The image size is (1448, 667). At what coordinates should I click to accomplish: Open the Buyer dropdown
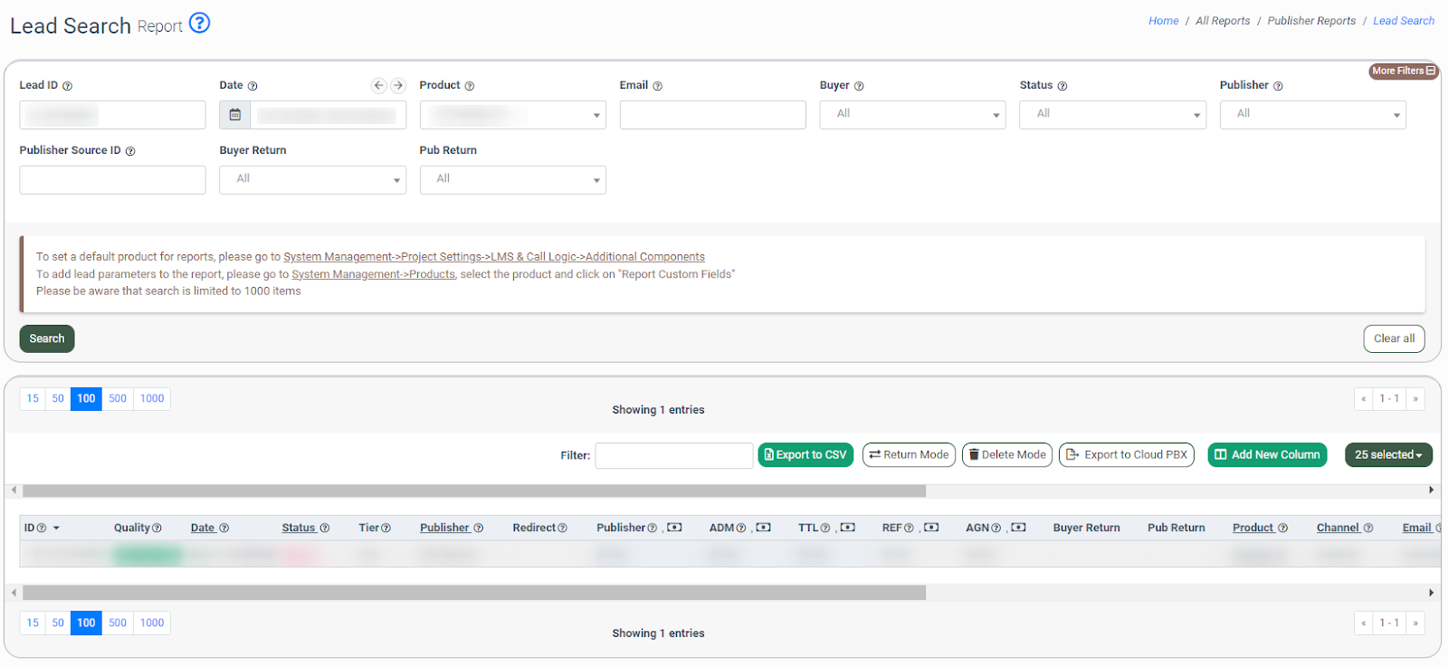tap(912, 115)
